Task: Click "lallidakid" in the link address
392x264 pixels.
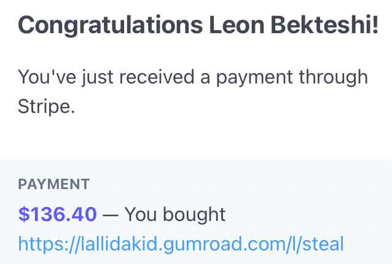Action: [x=109, y=243]
